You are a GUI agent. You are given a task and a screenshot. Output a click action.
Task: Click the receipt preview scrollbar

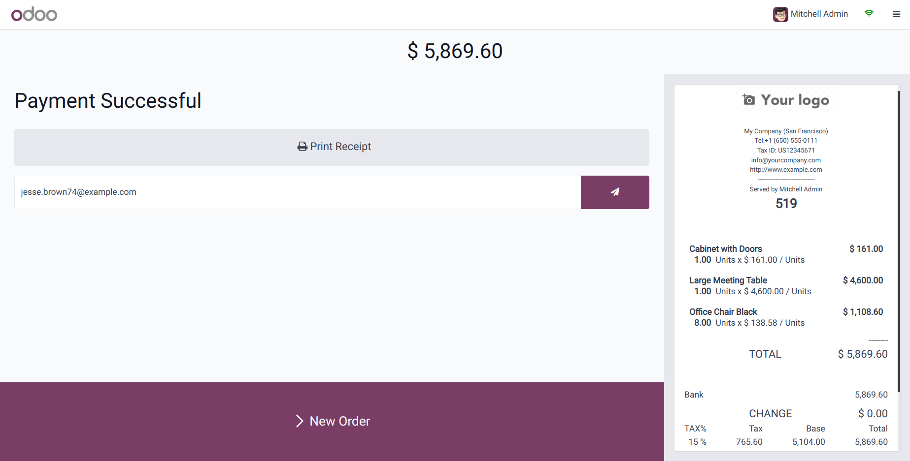[899, 241]
